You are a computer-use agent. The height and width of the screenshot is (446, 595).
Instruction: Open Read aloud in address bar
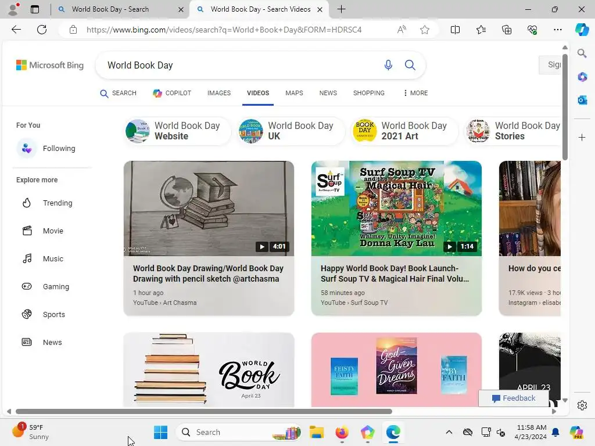402,30
